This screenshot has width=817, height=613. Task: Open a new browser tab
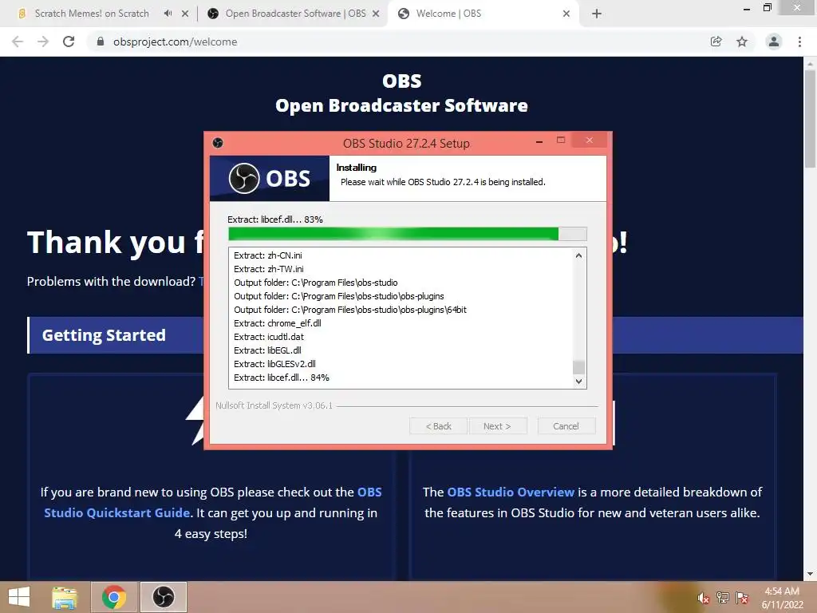click(x=597, y=14)
